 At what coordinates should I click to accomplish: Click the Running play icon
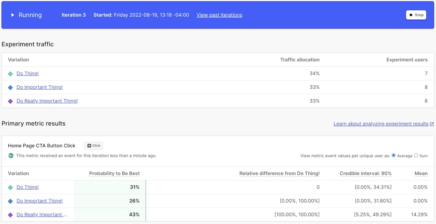13,15
